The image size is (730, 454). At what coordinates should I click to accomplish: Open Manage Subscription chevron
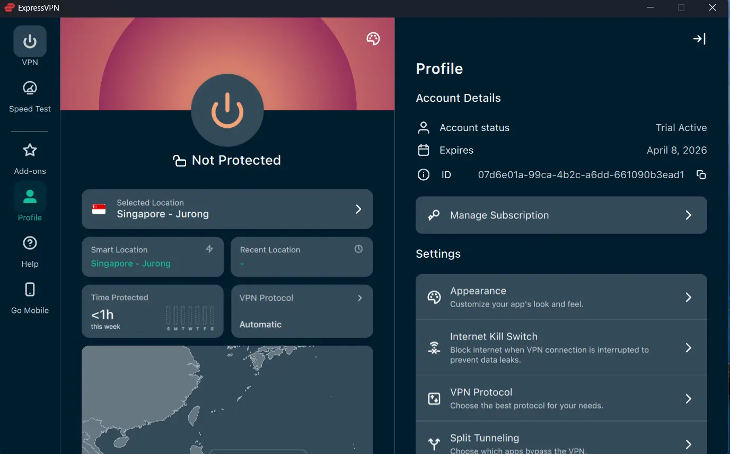[x=689, y=215]
